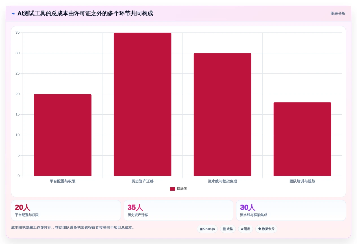Toggle the 指标值 legend color swatch
Image resolution: width=357 pixels, height=244 pixels.
172,189
